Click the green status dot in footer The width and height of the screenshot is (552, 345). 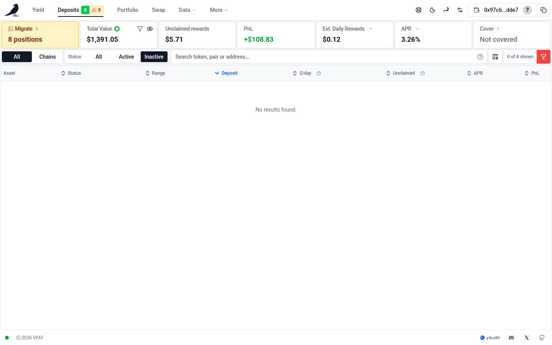pyautogui.click(x=7, y=338)
